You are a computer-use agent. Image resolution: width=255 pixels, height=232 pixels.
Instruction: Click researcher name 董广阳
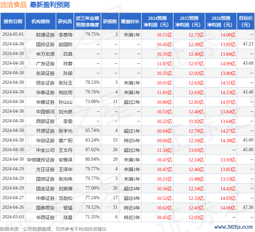[x=65, y=140]
